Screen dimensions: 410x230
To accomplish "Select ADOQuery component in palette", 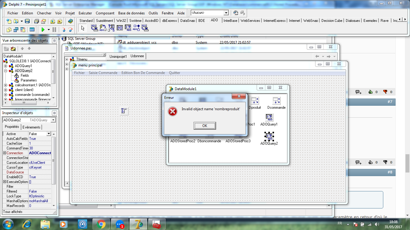I will [128, 28].
